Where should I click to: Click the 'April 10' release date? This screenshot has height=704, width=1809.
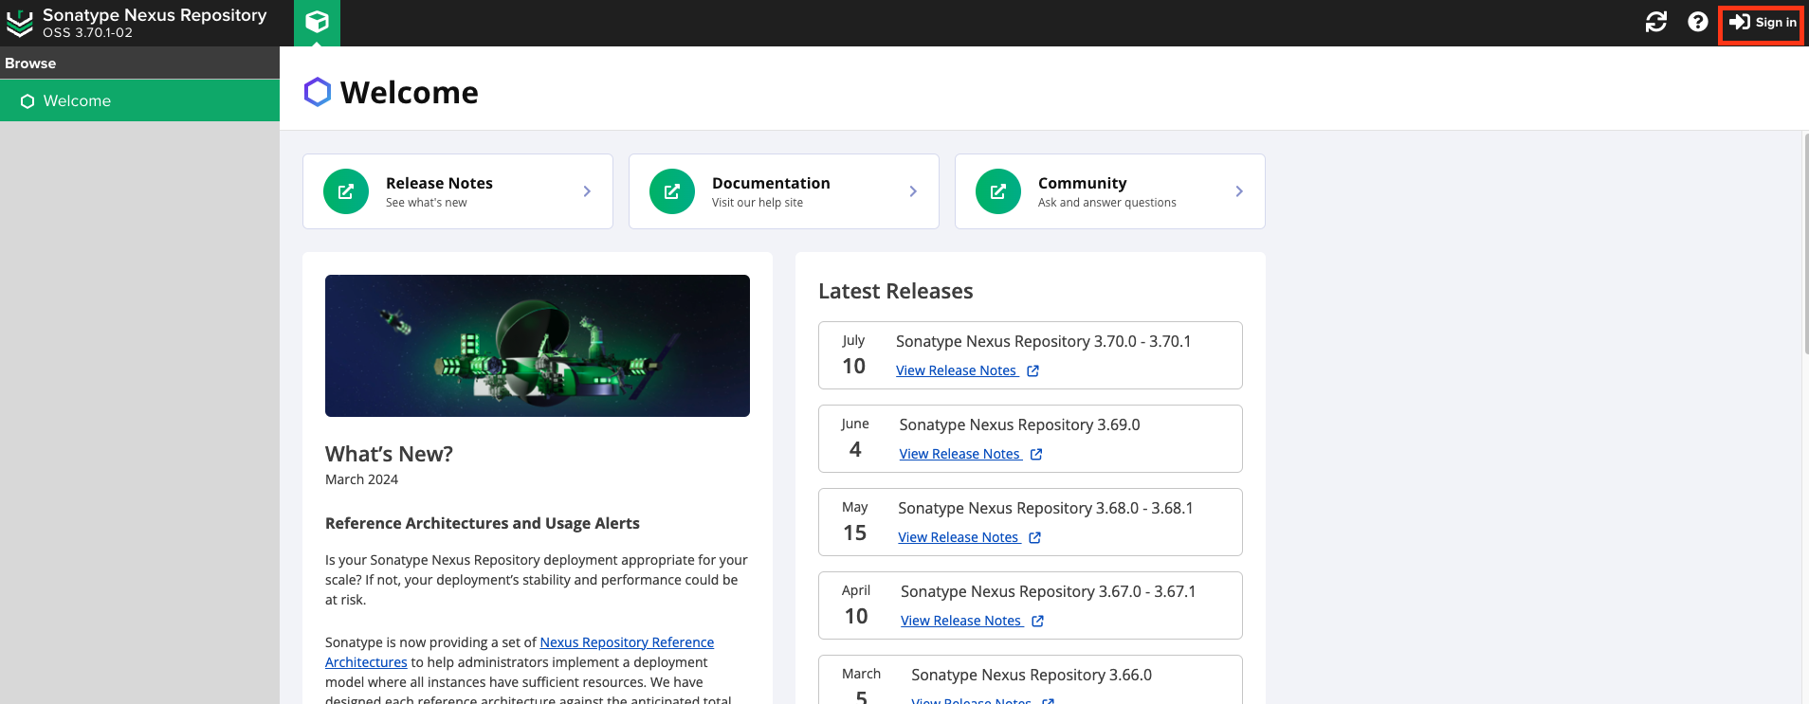[x=856, y=605]
